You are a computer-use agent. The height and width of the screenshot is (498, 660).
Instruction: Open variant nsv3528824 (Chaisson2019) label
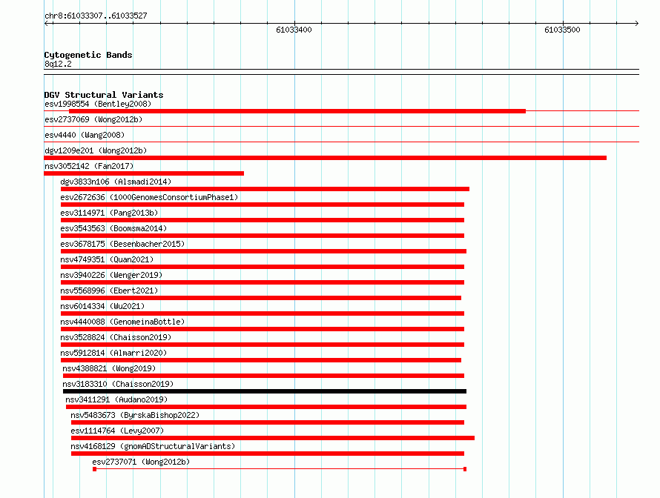pos(116,337)
